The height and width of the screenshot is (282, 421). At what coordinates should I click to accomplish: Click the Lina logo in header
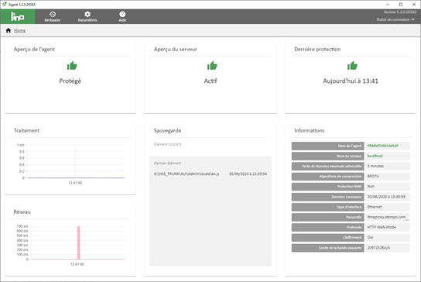click(x=18, y=17)
